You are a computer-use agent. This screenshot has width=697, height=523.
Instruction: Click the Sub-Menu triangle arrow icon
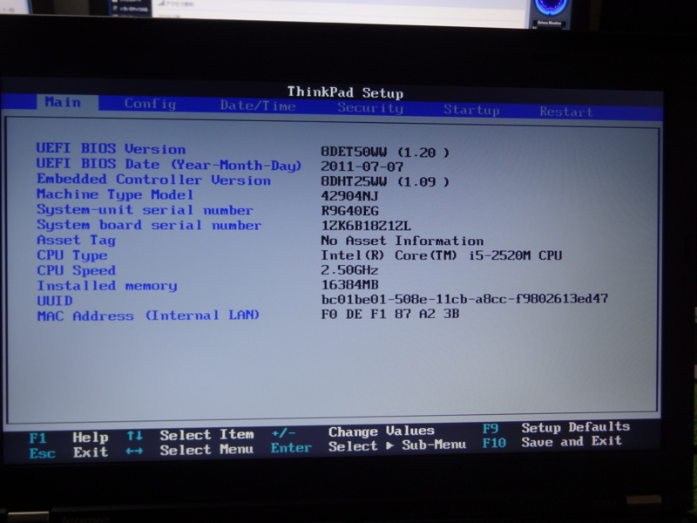click(389, 445)
